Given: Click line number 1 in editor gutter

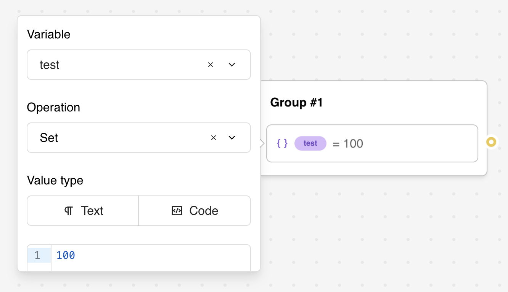Looking at the screenshot, I should [x=37, y=255].
